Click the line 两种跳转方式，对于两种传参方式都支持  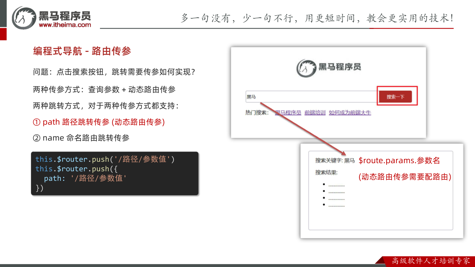(106, 106)
